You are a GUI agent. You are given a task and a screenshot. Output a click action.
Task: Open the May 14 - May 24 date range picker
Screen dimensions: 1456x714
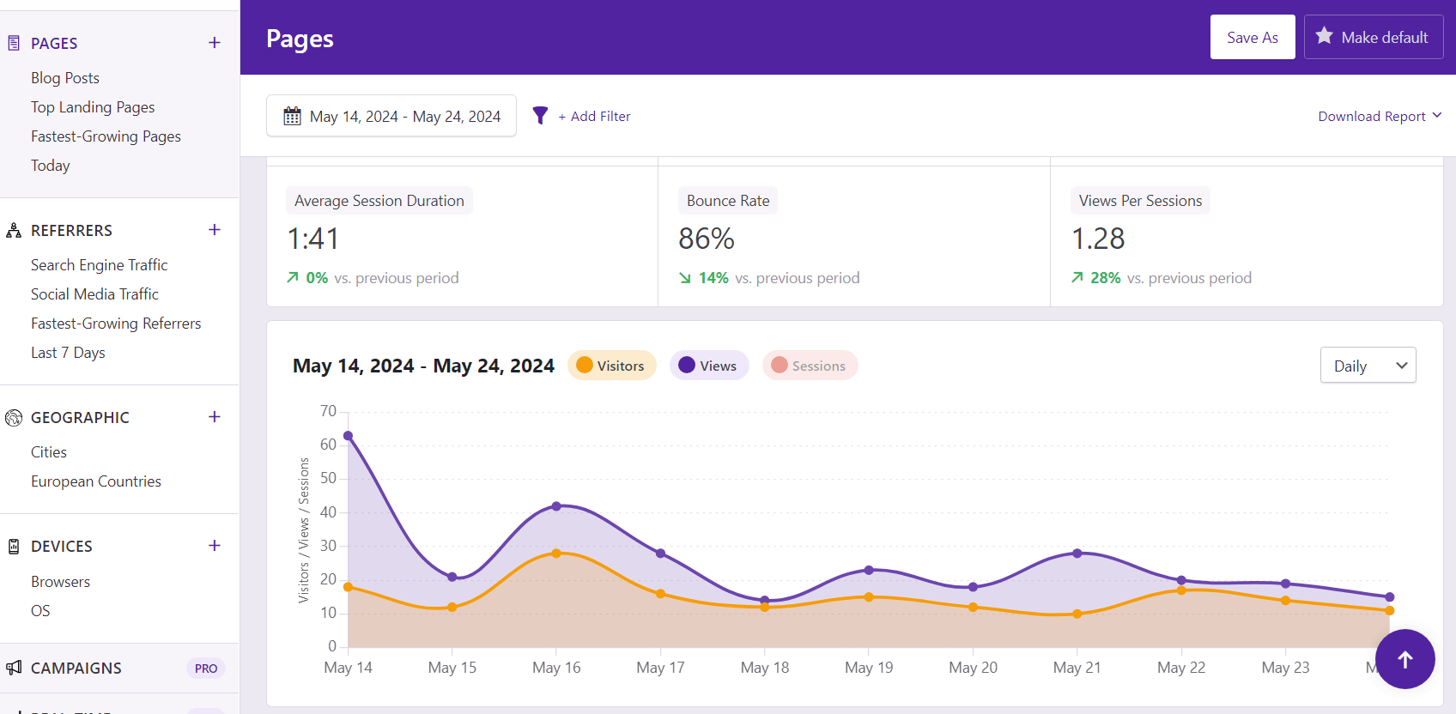391,116
